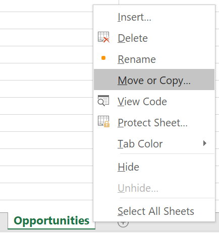Screen dimensions: 219x233
Task: Choose Insert... from the context menu
Action: (134, 17)
